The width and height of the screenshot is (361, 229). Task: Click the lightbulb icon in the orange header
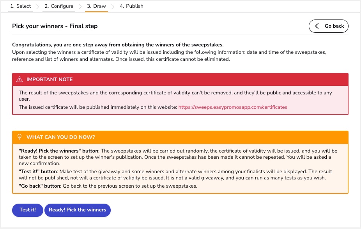coord(19,137)
